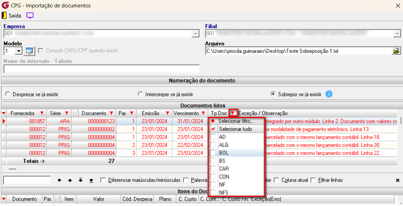Click the Série column filter icon

tap(67, 113)
